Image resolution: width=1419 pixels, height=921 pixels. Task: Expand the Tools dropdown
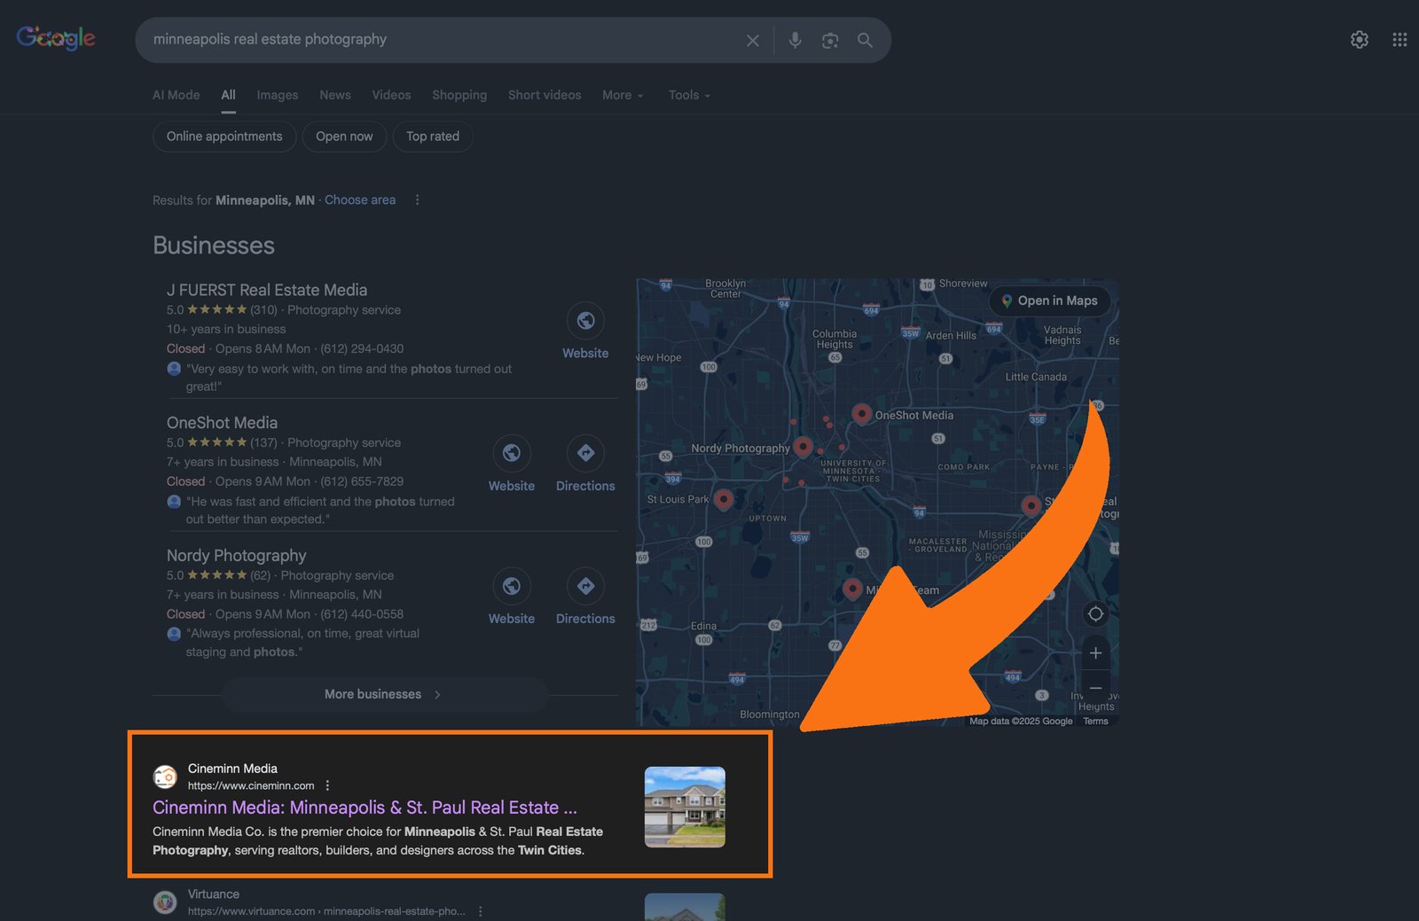coord(689,96)
